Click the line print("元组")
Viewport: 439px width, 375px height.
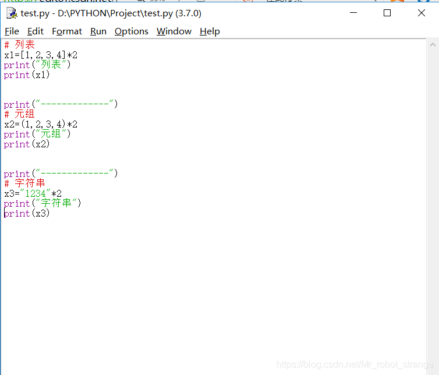(x=37, y=134)
